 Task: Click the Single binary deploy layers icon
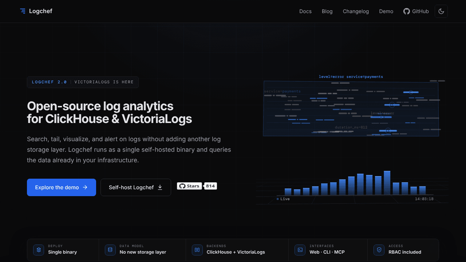coord(39,250)
